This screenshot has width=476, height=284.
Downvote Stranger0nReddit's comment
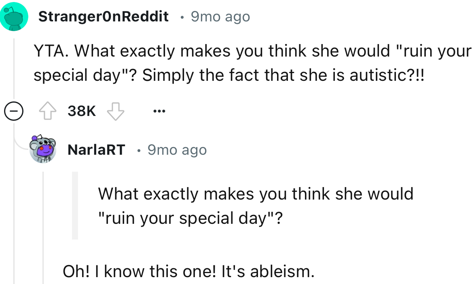click(x=115, y=111)
